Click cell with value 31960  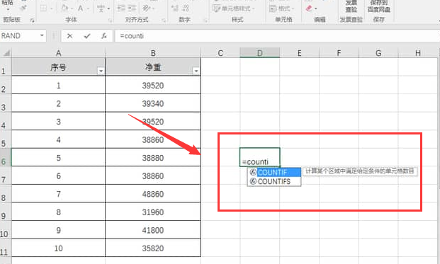(x=153, y=212)
